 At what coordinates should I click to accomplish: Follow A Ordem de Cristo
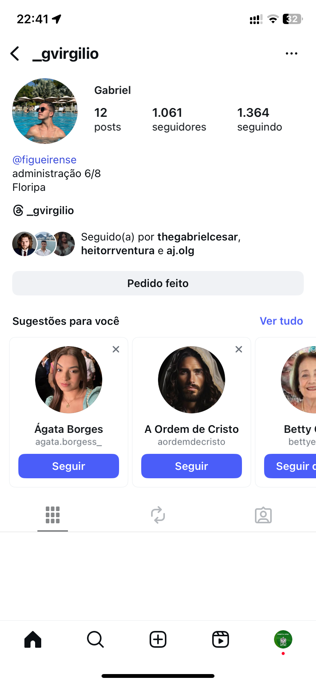pyautogui.click(x=192, y=466)
